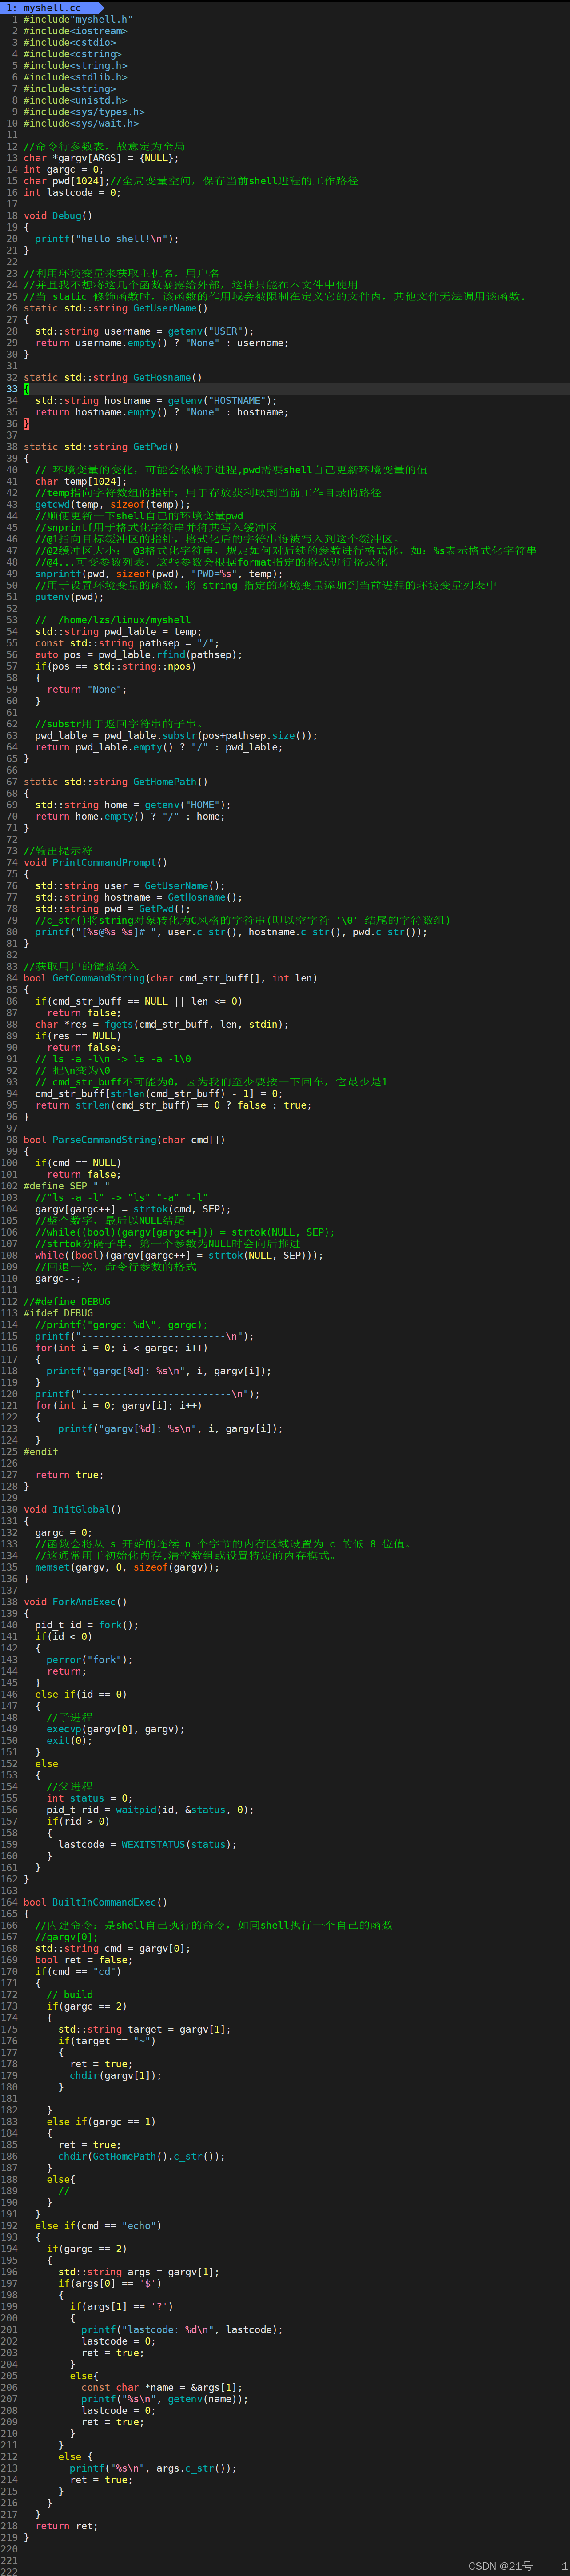Click "std::string user = GetUserName();" line
The image size is (570, 2576).
tap(130, 885)
